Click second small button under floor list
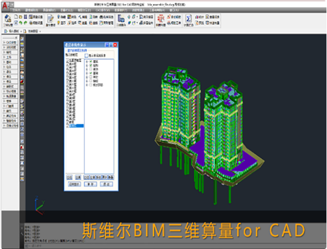This screenshot has width=327, height=249. (x=78, y=177)
